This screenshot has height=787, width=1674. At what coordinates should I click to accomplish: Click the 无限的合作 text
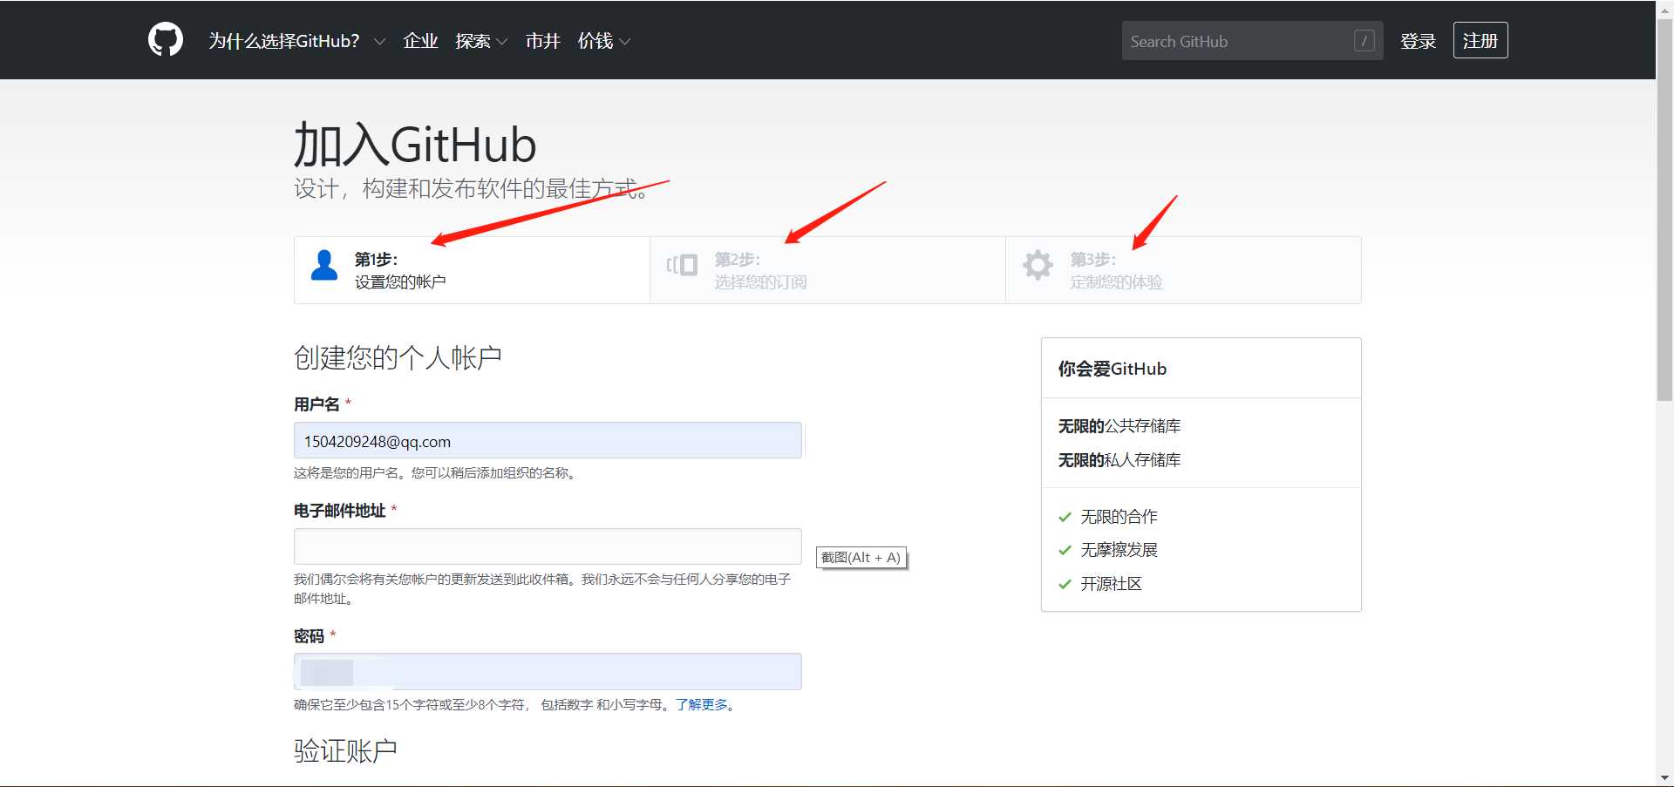(x=1119, y=517)
